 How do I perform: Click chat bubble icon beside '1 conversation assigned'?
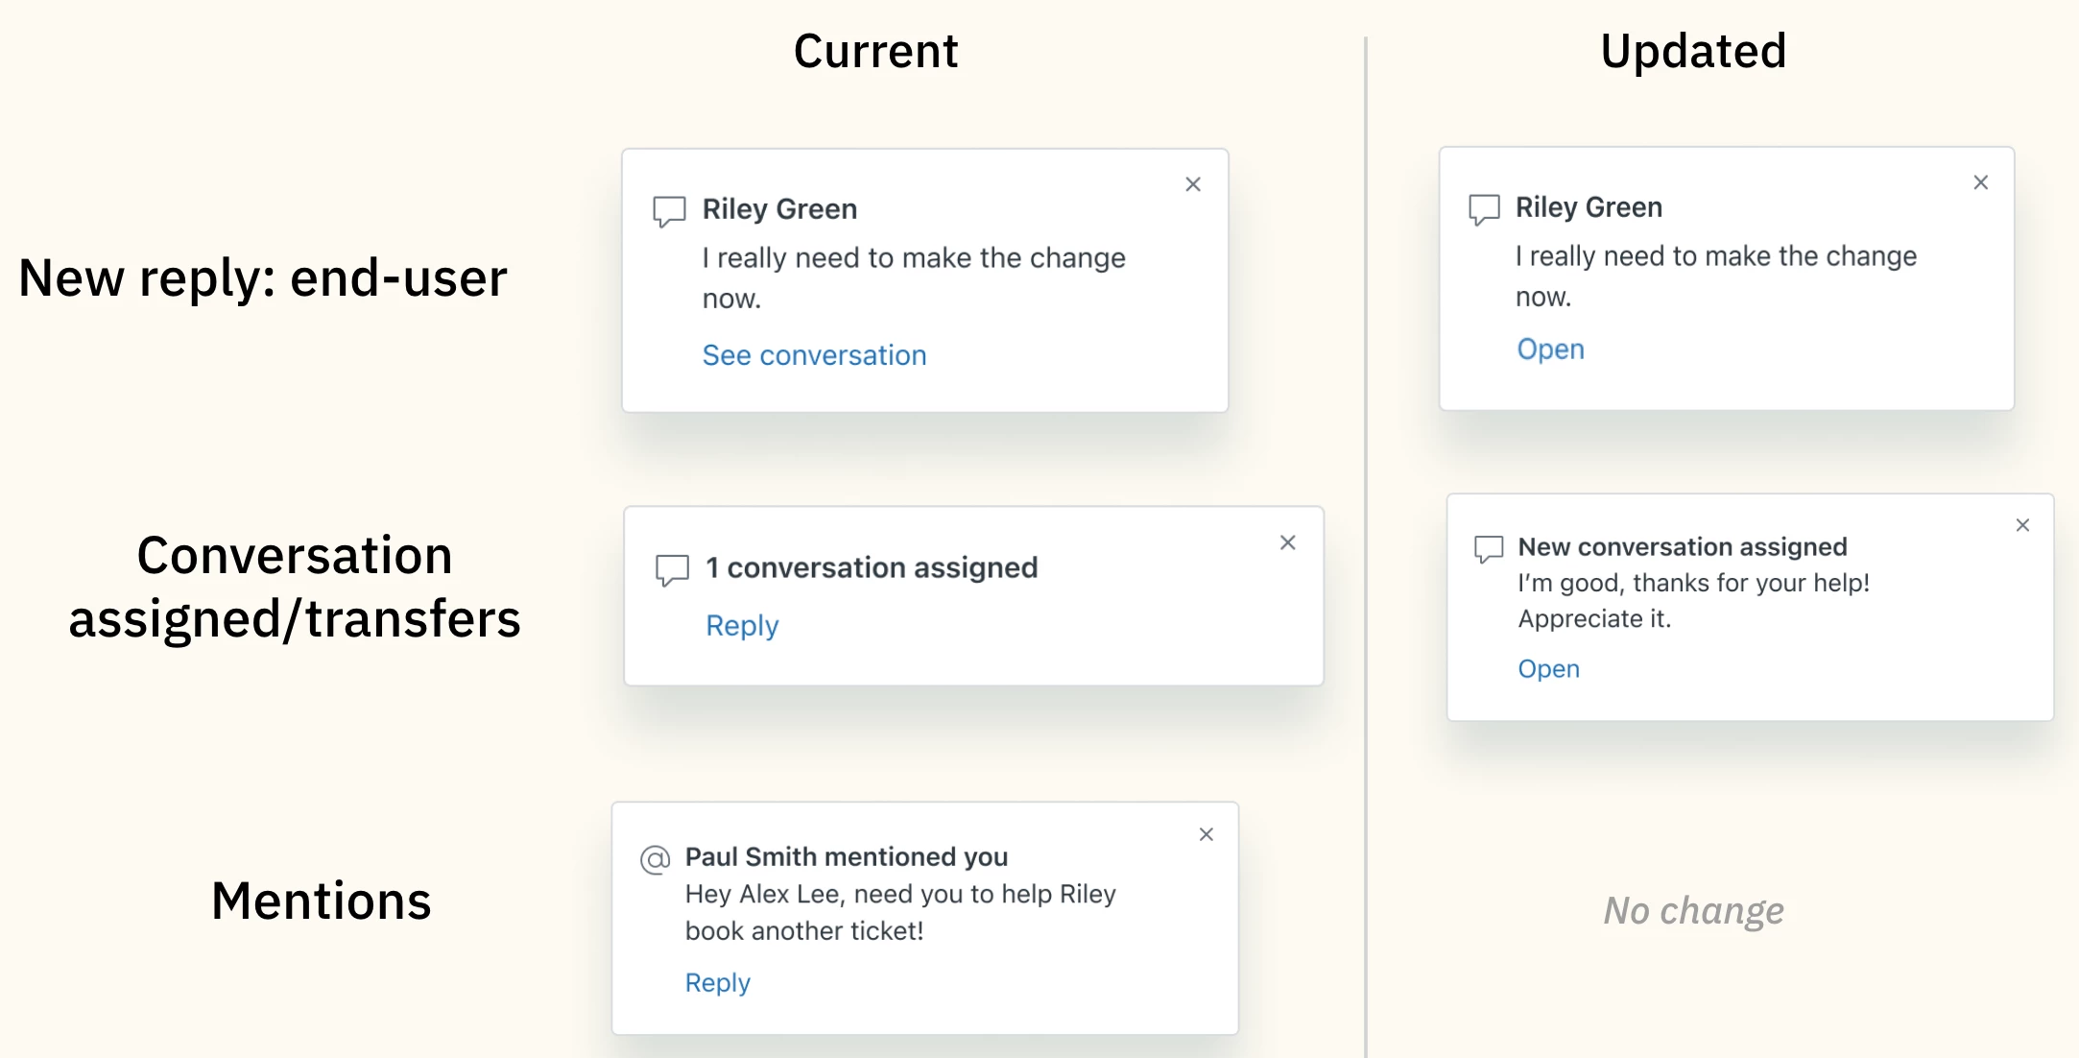pyautogui.click(x=672, y=568)
